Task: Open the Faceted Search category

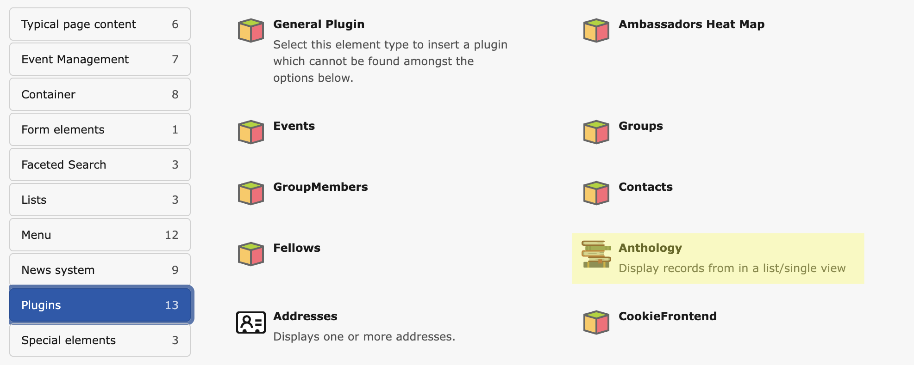Action: point(100,164)
